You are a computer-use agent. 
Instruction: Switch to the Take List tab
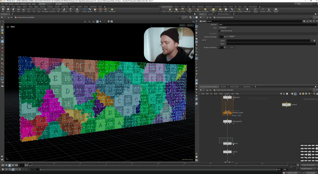211,14
